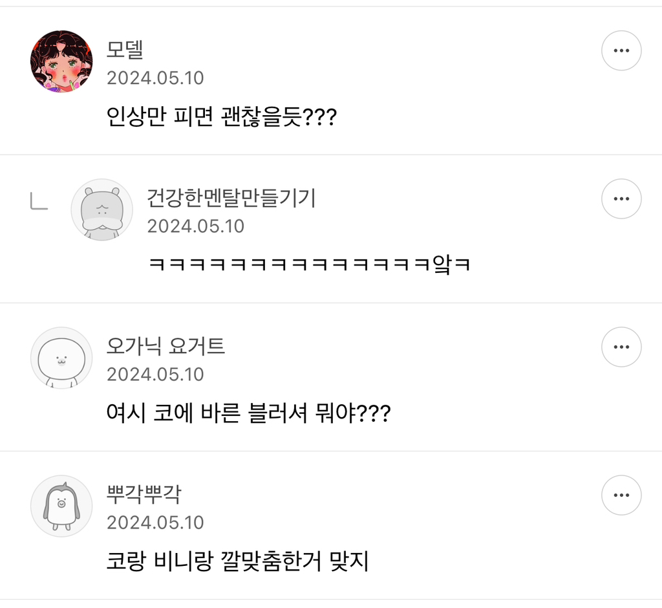
Task: Open more options for 뿌각뿌각's comment
Action: (621, 495)
